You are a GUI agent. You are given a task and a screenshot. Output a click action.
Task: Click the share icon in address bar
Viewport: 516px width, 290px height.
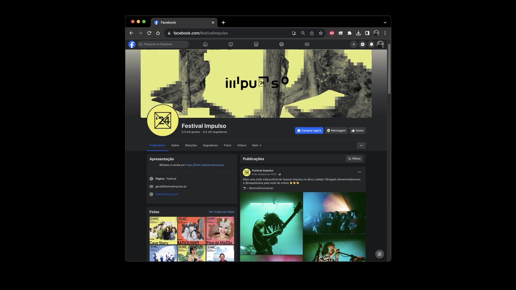[312, 33]
